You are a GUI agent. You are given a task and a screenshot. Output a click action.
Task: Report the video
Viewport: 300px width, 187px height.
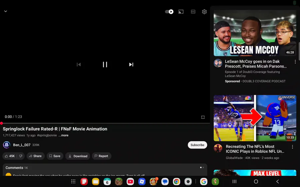(x=101, y=156)
